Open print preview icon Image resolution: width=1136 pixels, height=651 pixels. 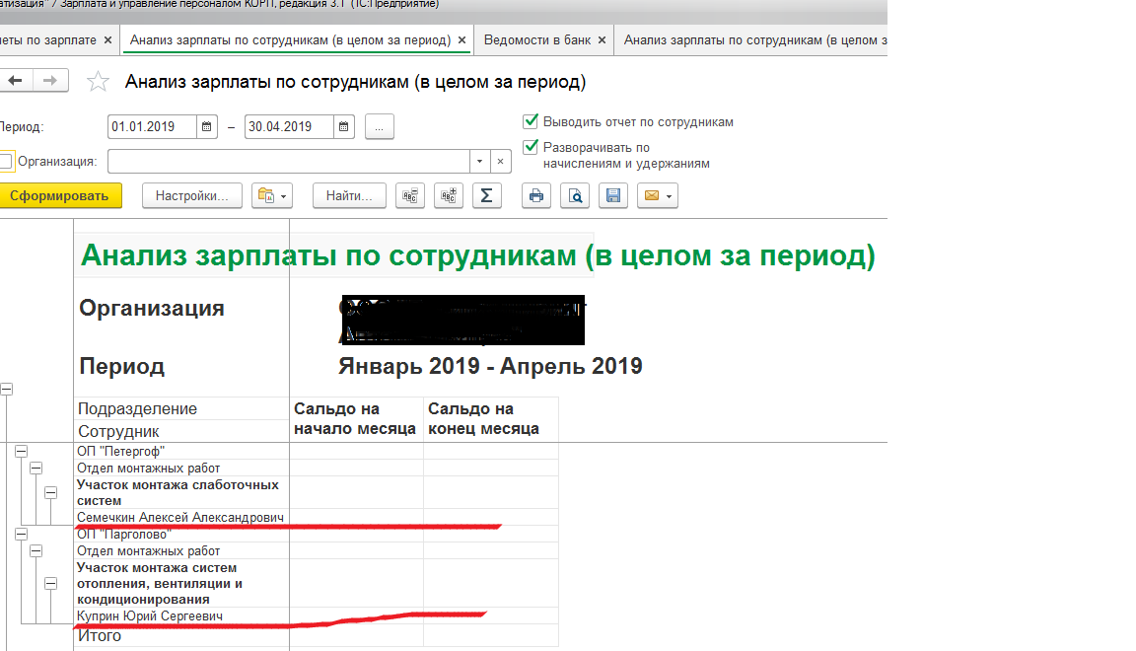coord(575,195)
